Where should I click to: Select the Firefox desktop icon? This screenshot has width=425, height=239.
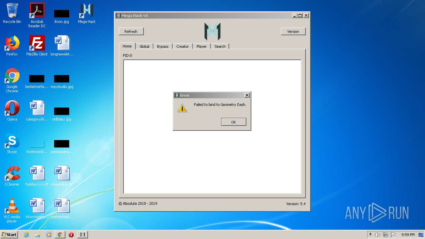(12, 46)
